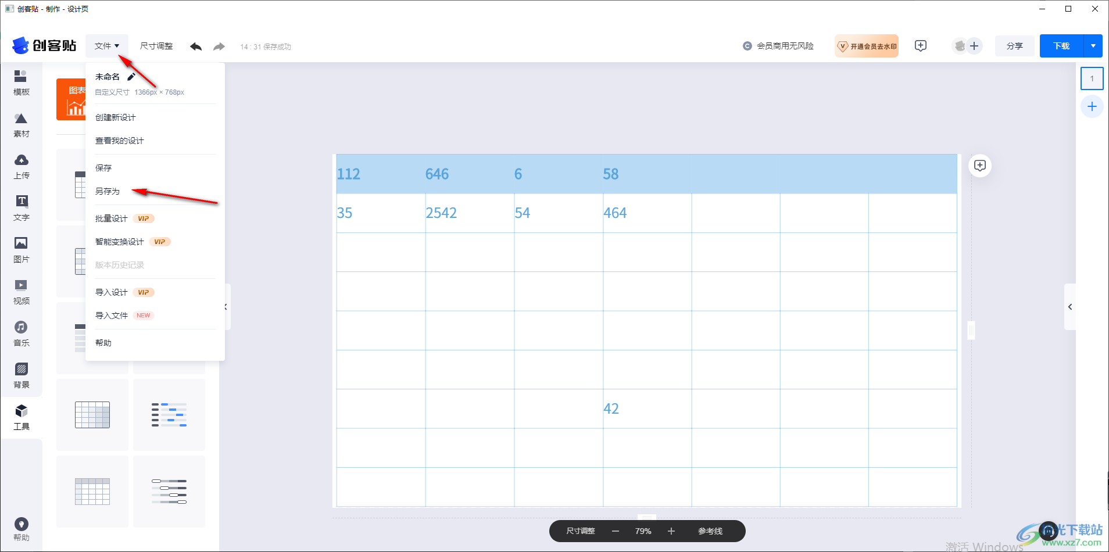Click the add comment icon in top toolbar
Image resolution: width=1109 pixels, height=552 pixels.
921,46
